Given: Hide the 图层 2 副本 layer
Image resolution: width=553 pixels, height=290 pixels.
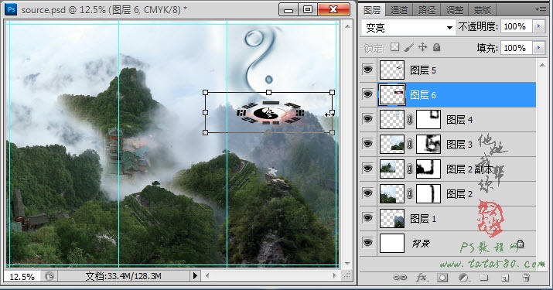Looking at the screenshot, I should click(367, 169).
